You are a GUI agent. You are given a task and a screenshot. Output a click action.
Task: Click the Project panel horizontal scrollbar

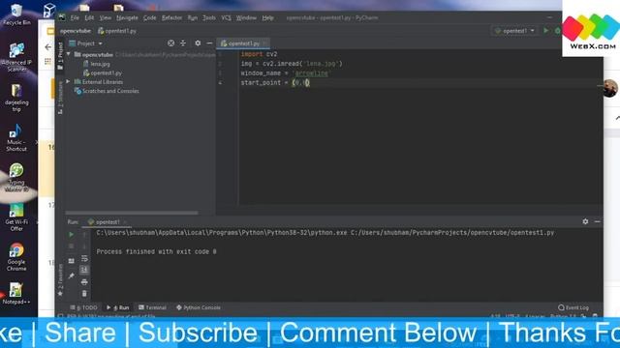tap(132, 213)
